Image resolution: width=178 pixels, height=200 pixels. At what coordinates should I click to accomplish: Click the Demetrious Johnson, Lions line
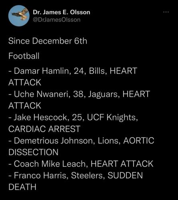pos(81,141)
